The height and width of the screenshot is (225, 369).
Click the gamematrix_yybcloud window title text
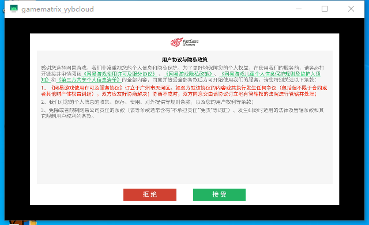(x=58, y=9)
